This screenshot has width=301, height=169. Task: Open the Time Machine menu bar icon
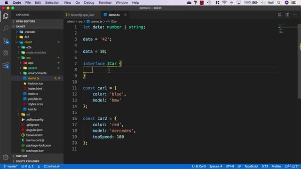(x=209, y=2)
